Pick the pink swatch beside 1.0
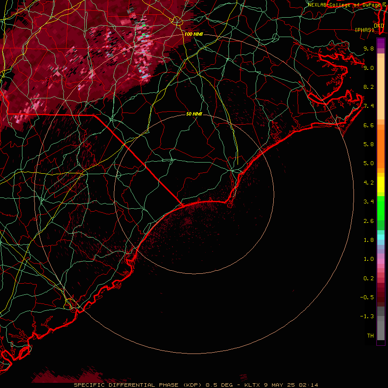The height and width of the screenshot is (388, 388). 381,261
